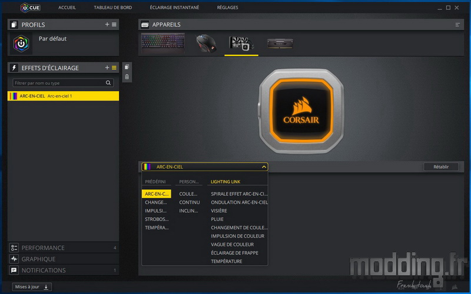Choose SPIRALE EFFET ARC-EN-CI... option
Image resolution: width=471 pixels, height=294 pixels.
[x=239, y=194]
